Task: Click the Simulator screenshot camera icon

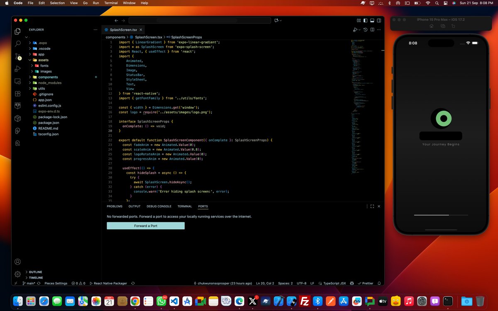Action: pyautogui.click(x=443, y=26)
